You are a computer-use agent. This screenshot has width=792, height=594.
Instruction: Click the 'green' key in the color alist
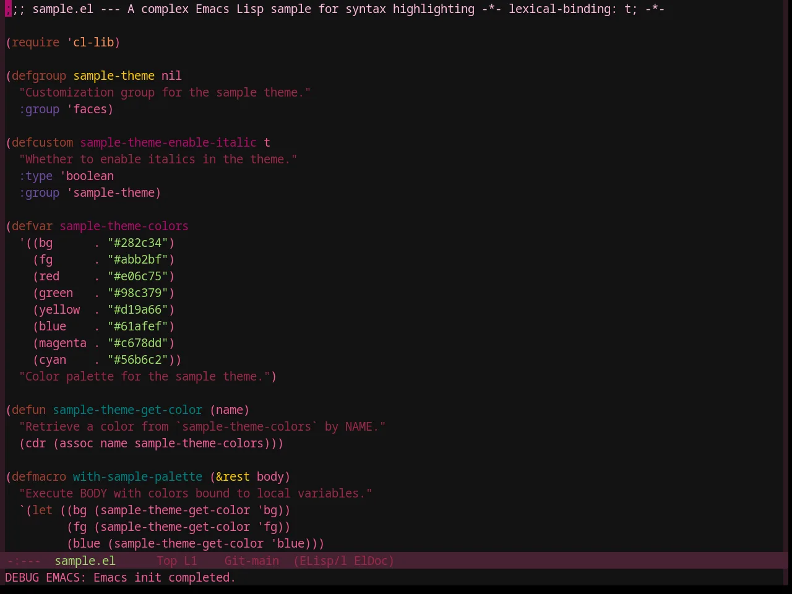tap(56, 293)
